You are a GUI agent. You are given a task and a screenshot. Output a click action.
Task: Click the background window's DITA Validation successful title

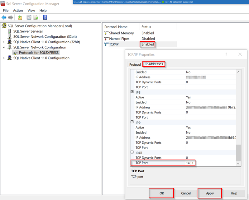179,2
